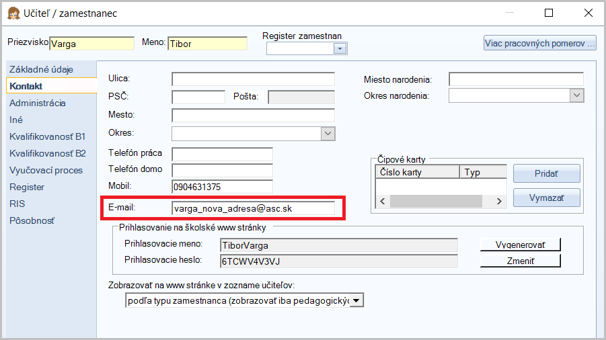This screenshot has height=340, width=606.
Task: Select Kvalifikovanosť B1 tab
Action: [48, 137]
